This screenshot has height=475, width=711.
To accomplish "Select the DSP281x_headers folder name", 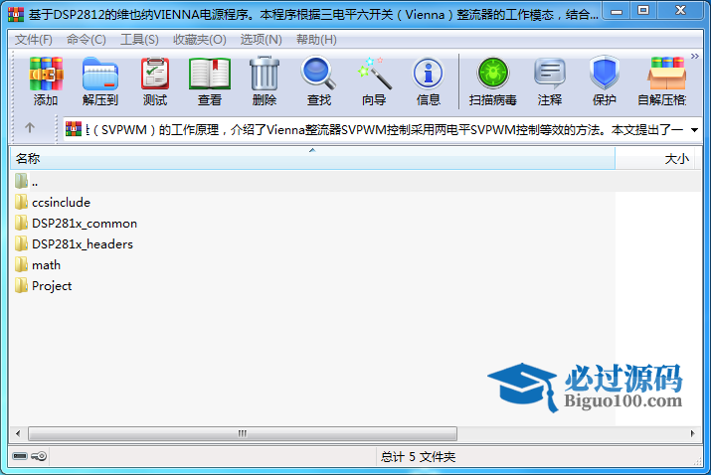I will [83, 243].
